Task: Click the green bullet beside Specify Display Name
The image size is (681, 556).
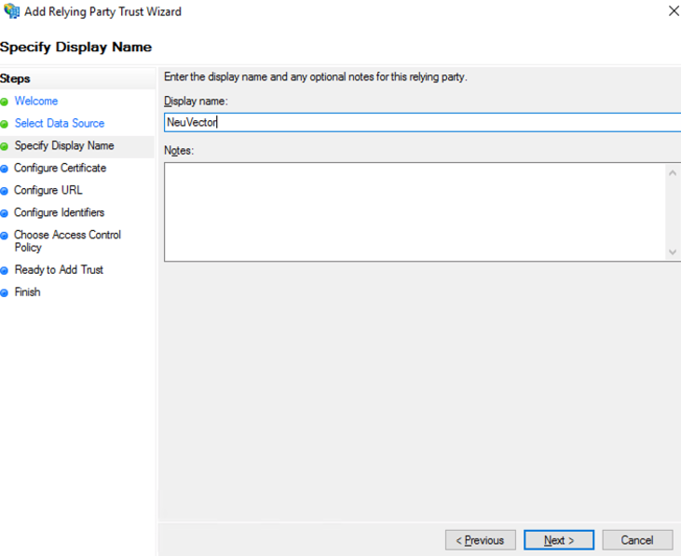Action: tap(5, 146)
